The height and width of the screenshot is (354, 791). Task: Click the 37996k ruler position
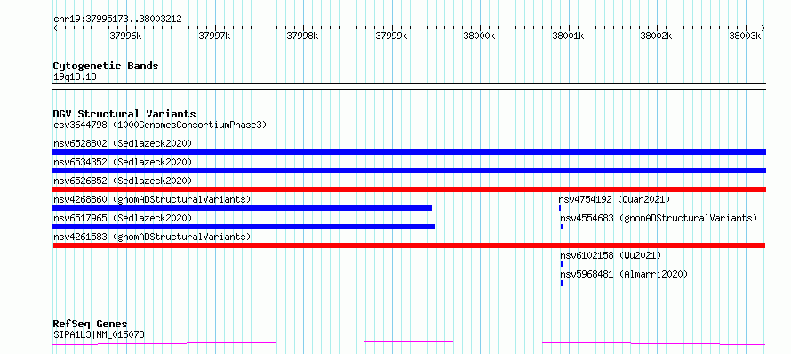125,36
